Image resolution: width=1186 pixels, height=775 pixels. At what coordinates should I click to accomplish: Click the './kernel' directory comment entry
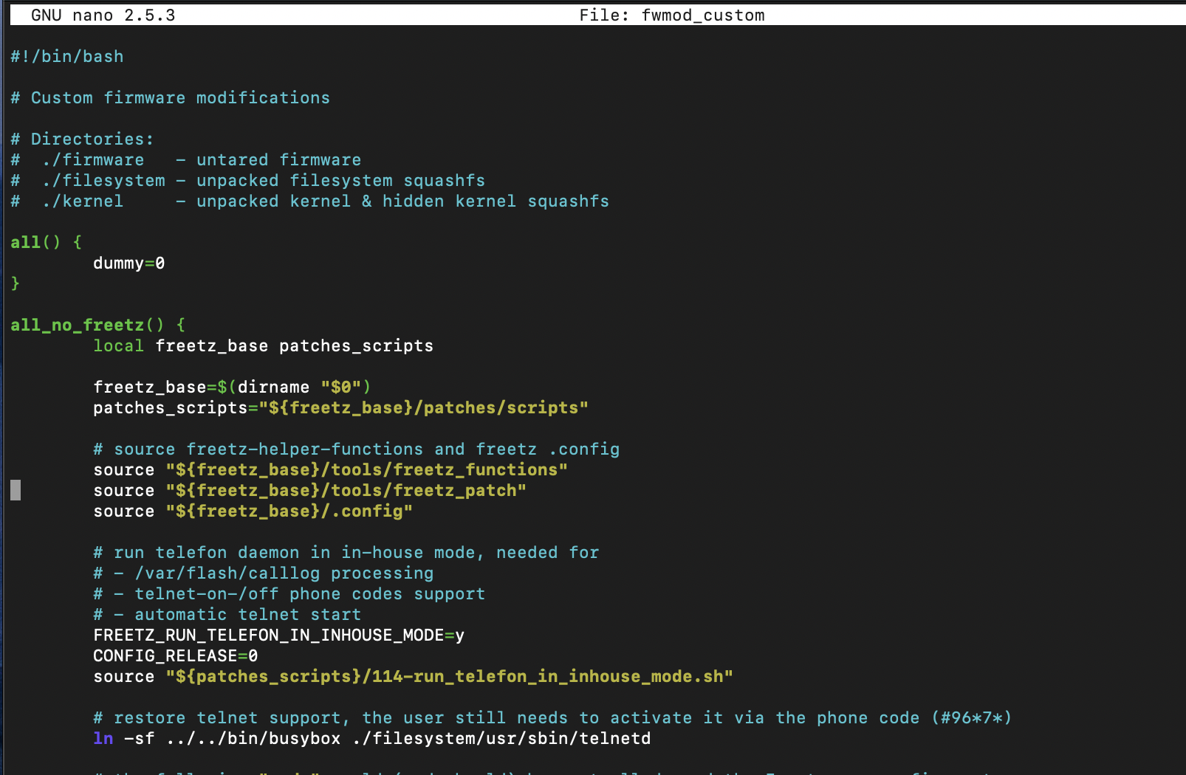click(x=83, y=201)
